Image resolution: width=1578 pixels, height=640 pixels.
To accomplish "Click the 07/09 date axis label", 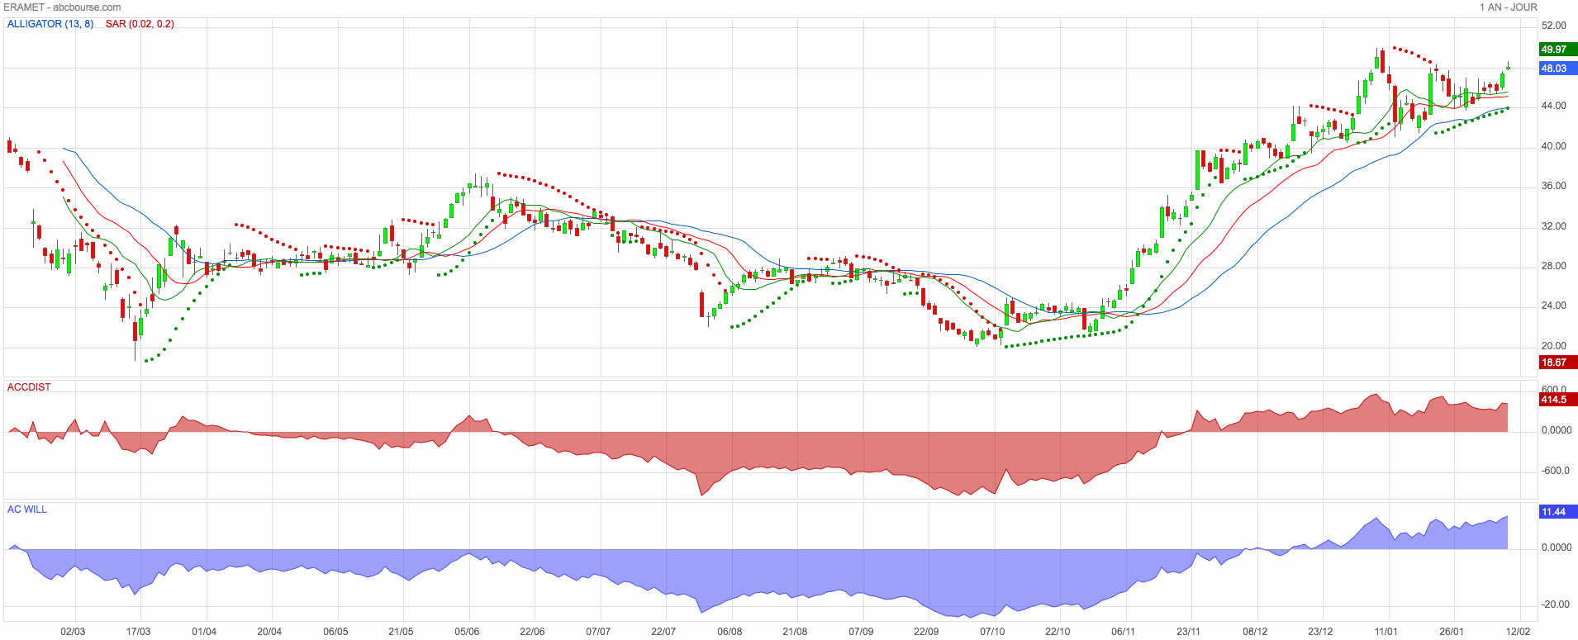I will pos(861,632).
